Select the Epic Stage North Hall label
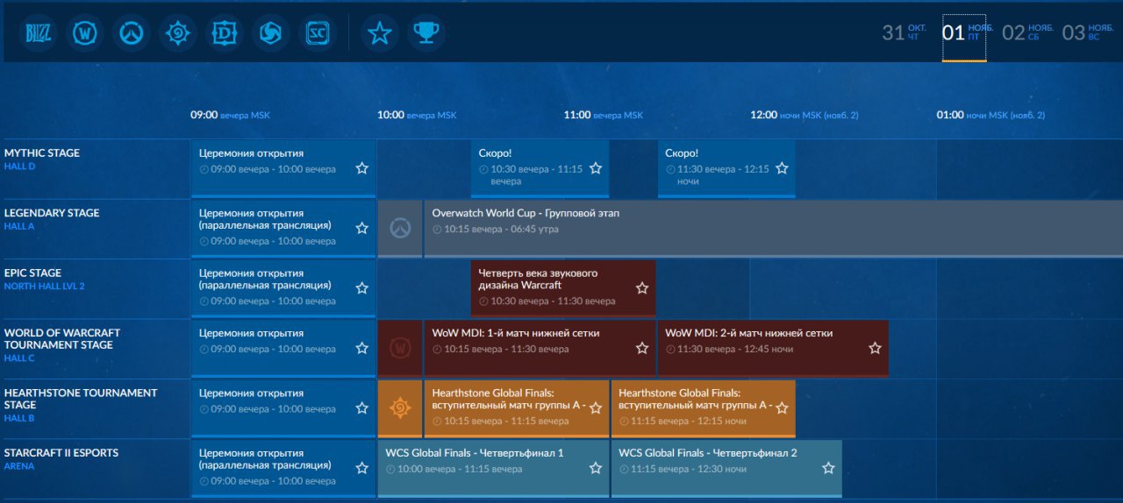The image size is (1123, 503). coord(45,279)
